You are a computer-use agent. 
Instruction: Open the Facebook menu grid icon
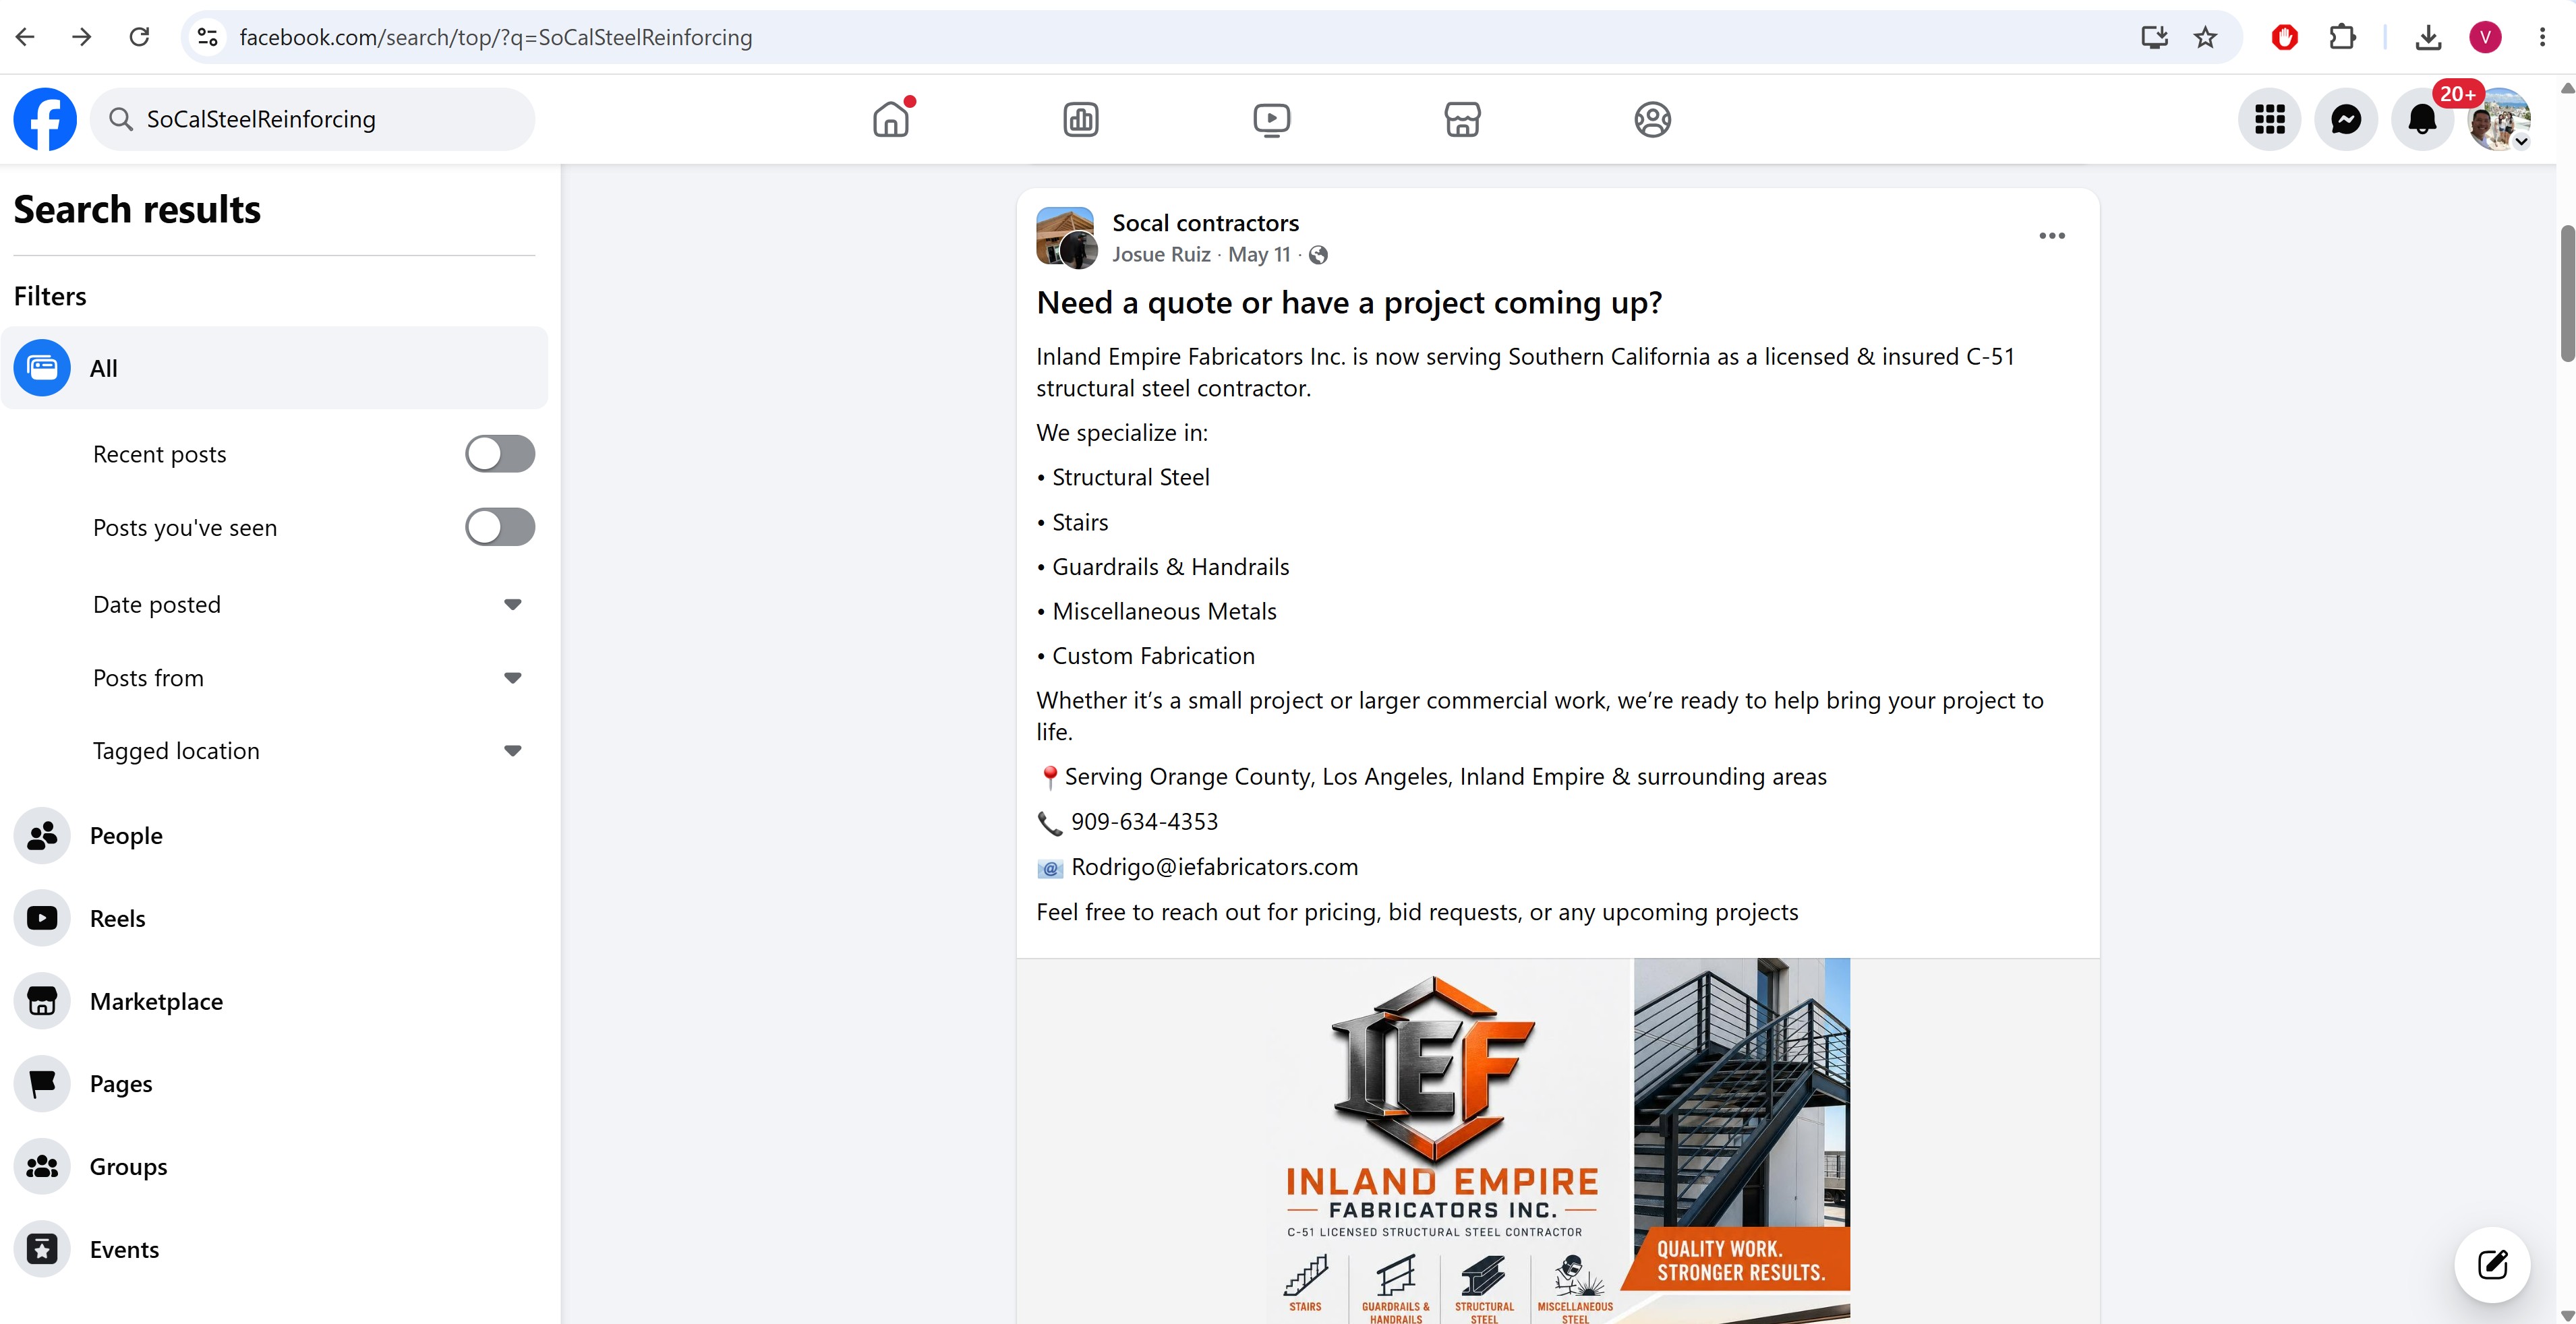[2269, 119]
